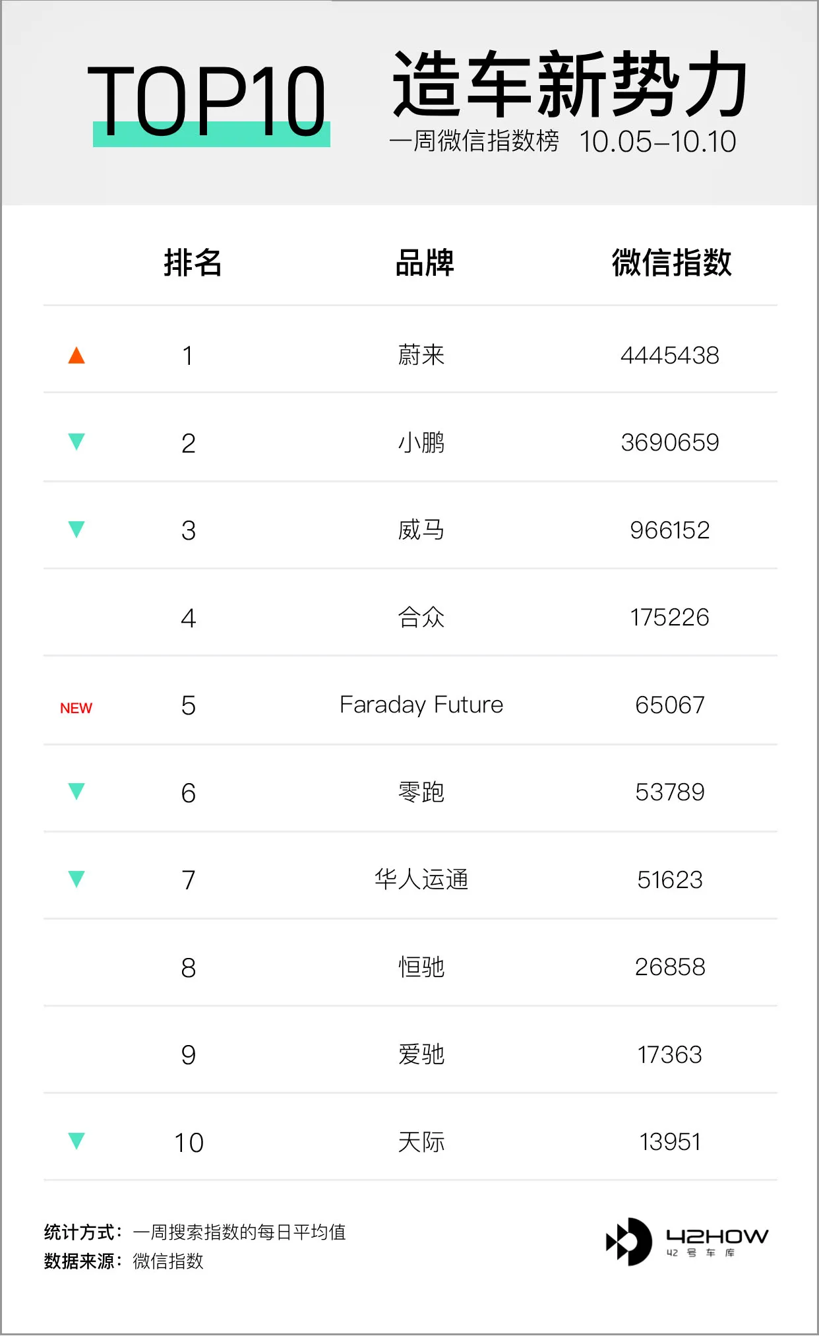Click the index value 4445438
The image size is (819, 1336).
point(670,356)
